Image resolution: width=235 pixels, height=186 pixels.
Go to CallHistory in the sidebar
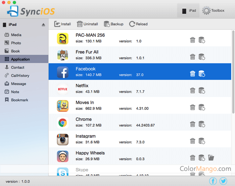pyautogui.click(x=20, y=76)
